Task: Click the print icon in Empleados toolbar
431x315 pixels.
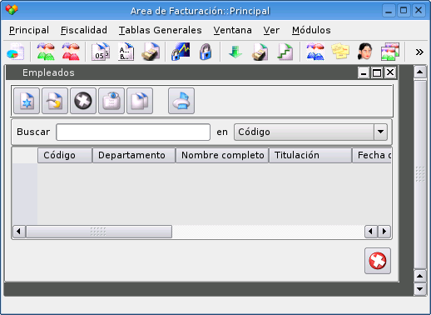Action: [181, 101]
